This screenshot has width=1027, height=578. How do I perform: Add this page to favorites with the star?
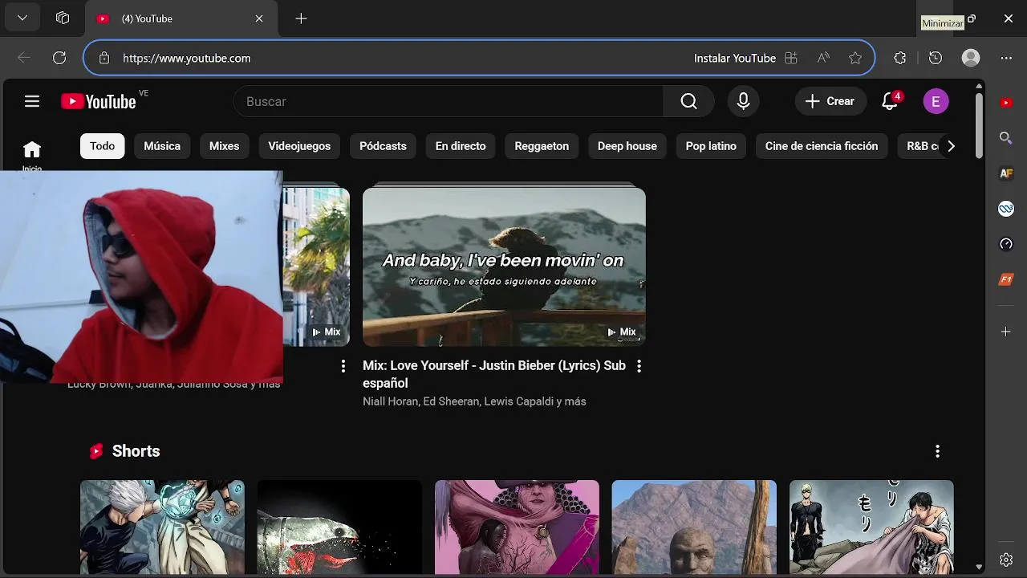[x=855, y=58]
